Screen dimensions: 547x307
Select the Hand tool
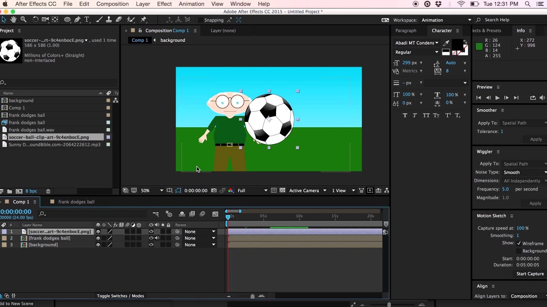[13, 20]
